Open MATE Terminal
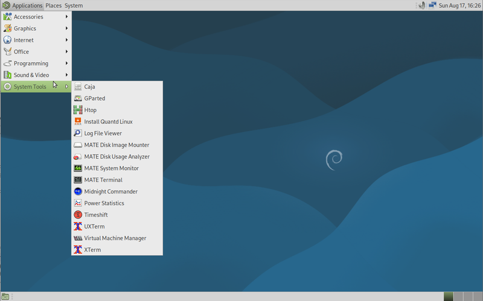This screenshot has height=301, width=483. click(x=117, y=180)
